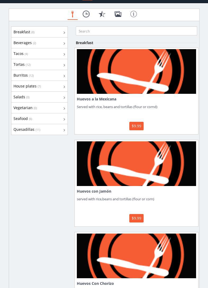Open the photo gallery icon tab
This screenshot has height=288, width=208.
[x=118, y=14]
